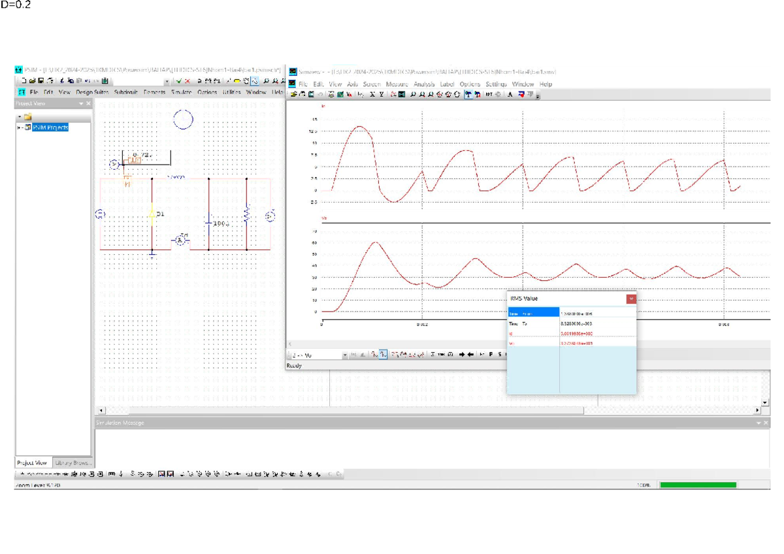Close the Project View panel
The height and width of the screenshot is (554, 784).
(x=89, y=103)
